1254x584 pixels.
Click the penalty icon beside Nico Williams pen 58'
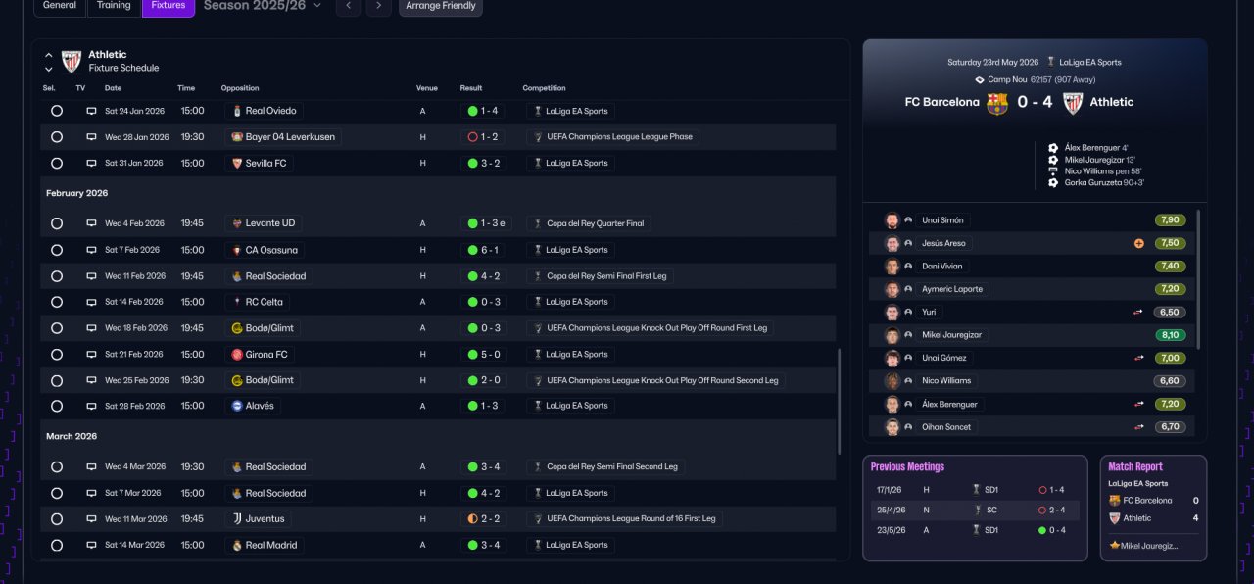point(1053,171)
